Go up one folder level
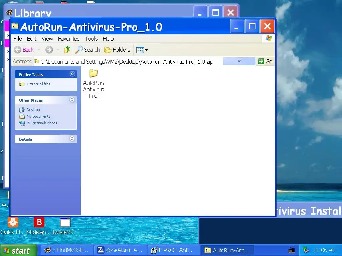The height and width of the screenshot is (256, 342). (67, 50)
